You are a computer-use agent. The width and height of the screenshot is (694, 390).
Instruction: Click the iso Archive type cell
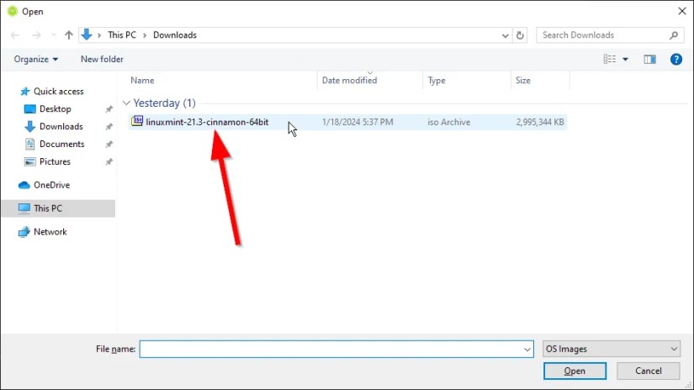tap(449, 122)
